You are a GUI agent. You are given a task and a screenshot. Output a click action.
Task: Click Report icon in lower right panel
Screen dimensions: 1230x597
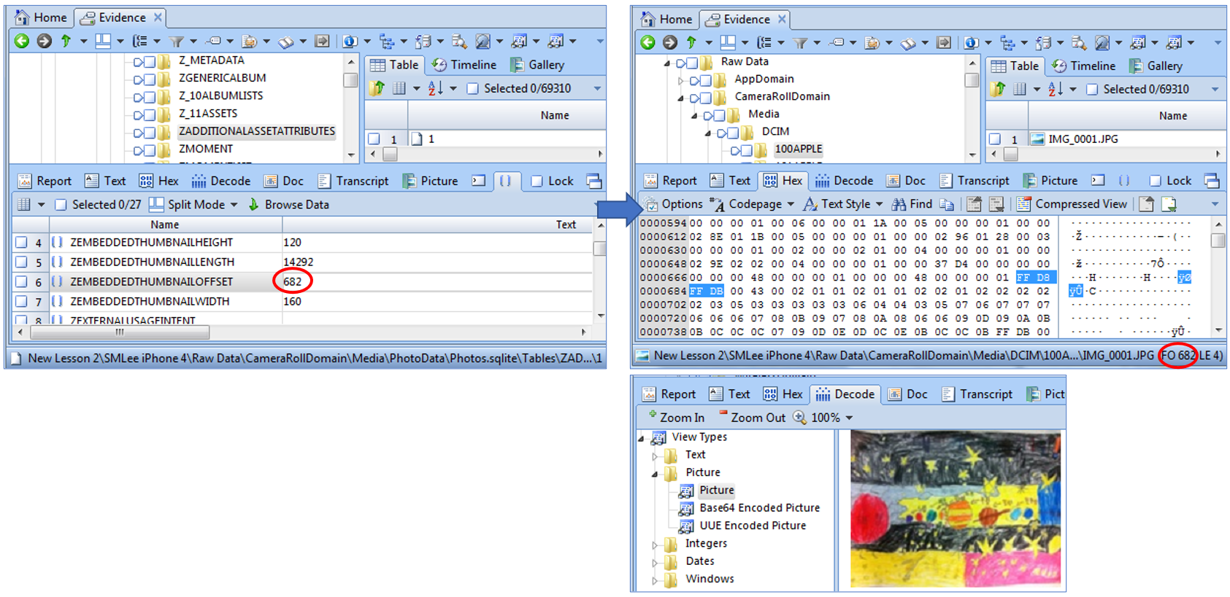pos(649,394)
